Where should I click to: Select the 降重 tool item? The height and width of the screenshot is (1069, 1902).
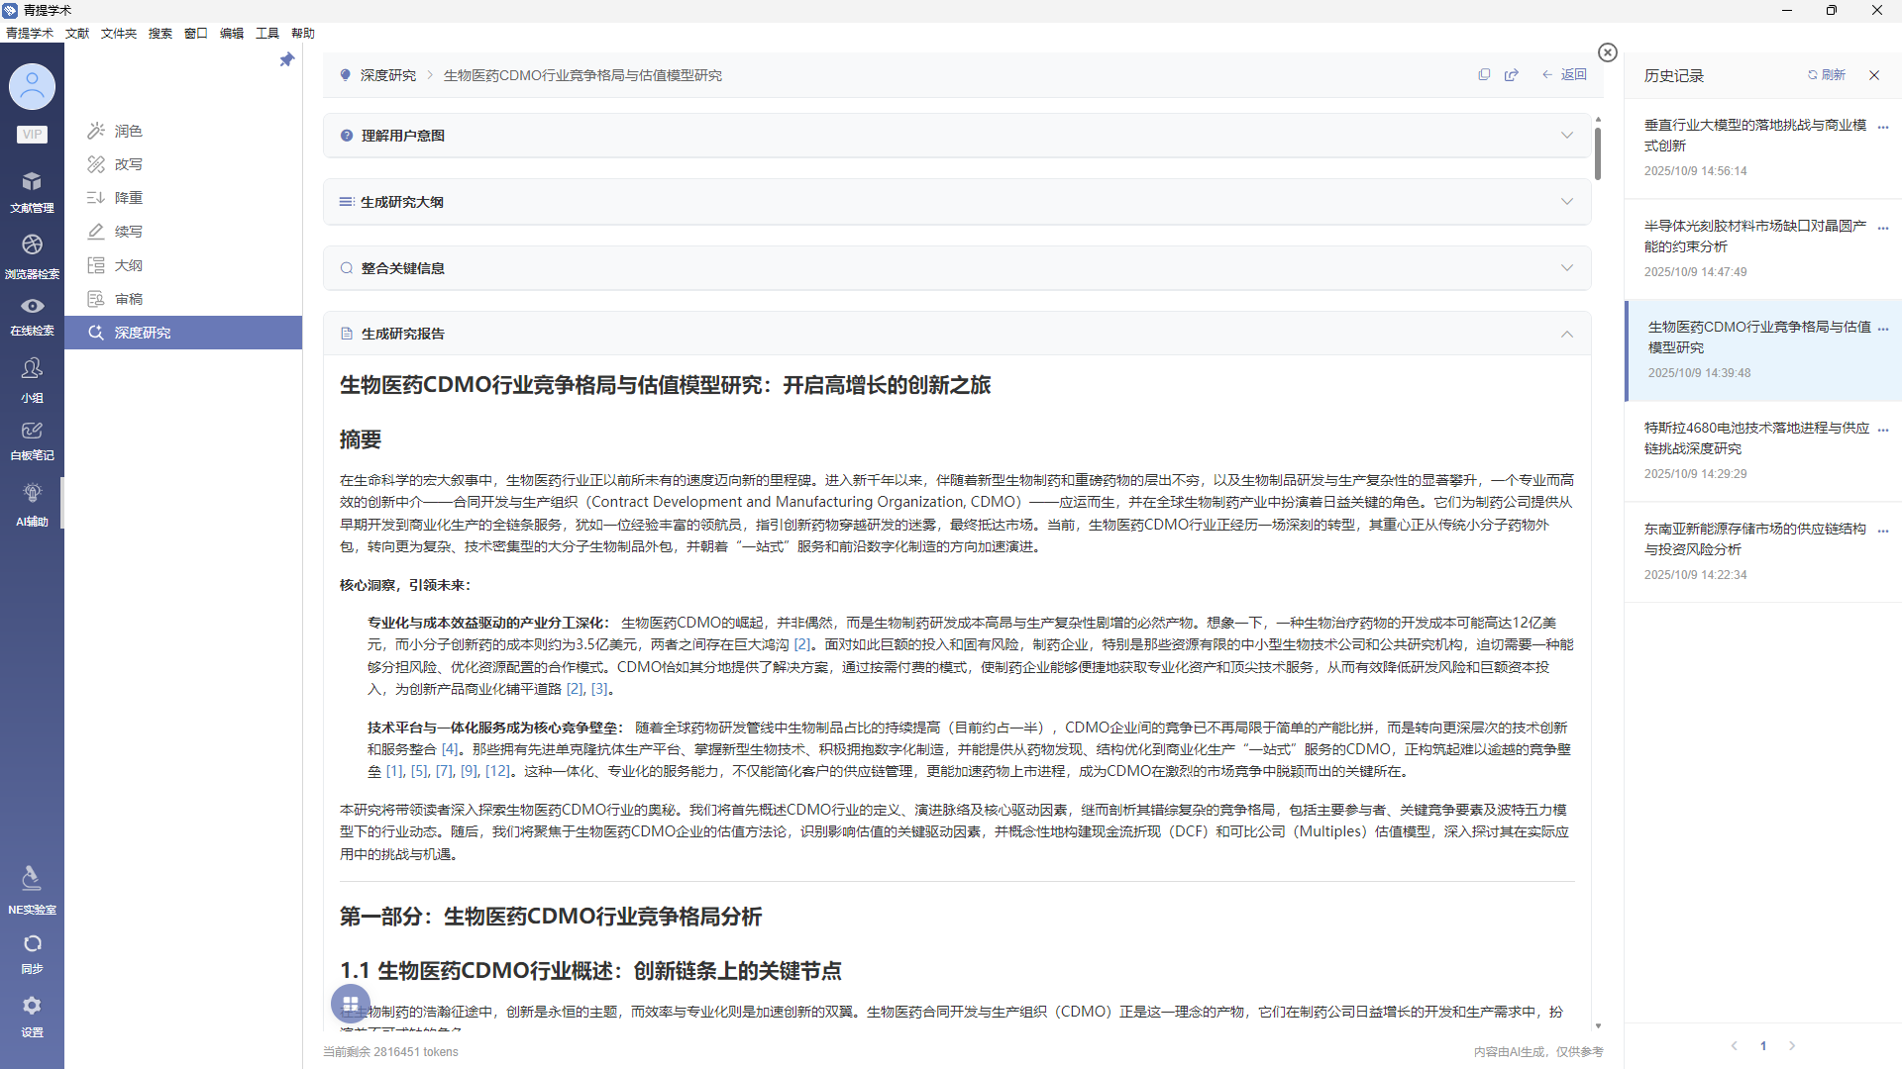click(x=129, y=198)
